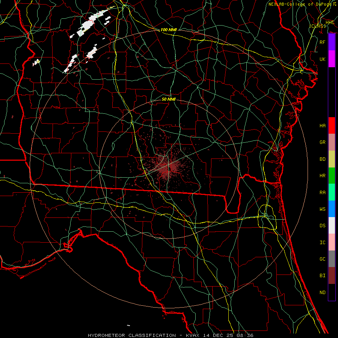
Task: Click the 50 NMI range ring label
Action: [169, 99]
